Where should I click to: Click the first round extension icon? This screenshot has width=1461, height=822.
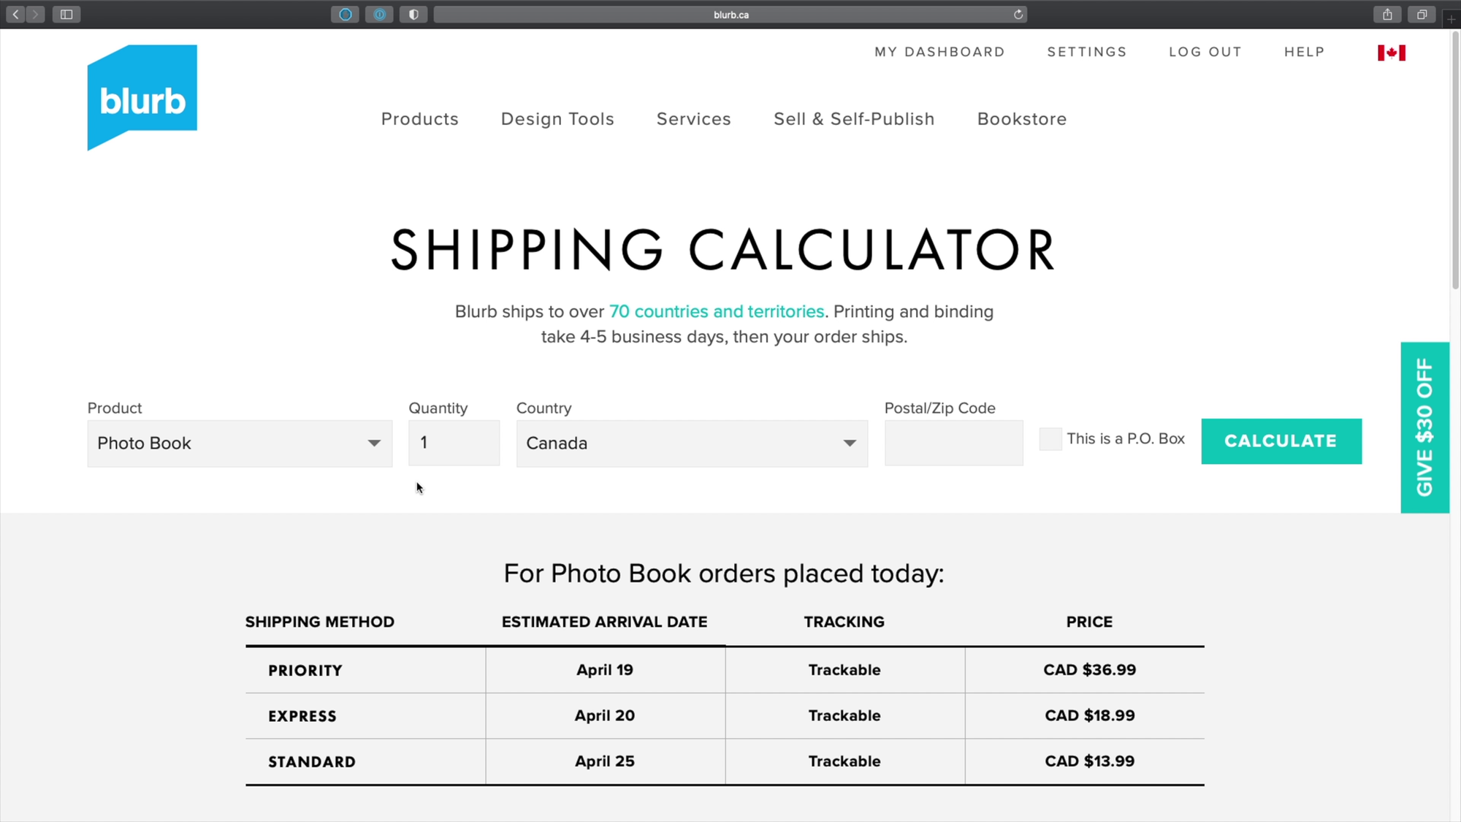click(x=345, y=14)
